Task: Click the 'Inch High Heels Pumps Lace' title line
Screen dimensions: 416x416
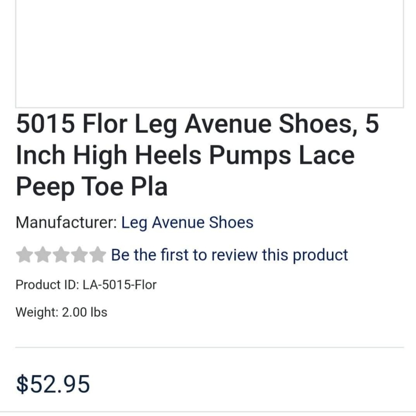Action: click(185, 155)
